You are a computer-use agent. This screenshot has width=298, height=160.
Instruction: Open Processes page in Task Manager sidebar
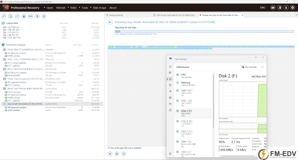click(170, 73)
